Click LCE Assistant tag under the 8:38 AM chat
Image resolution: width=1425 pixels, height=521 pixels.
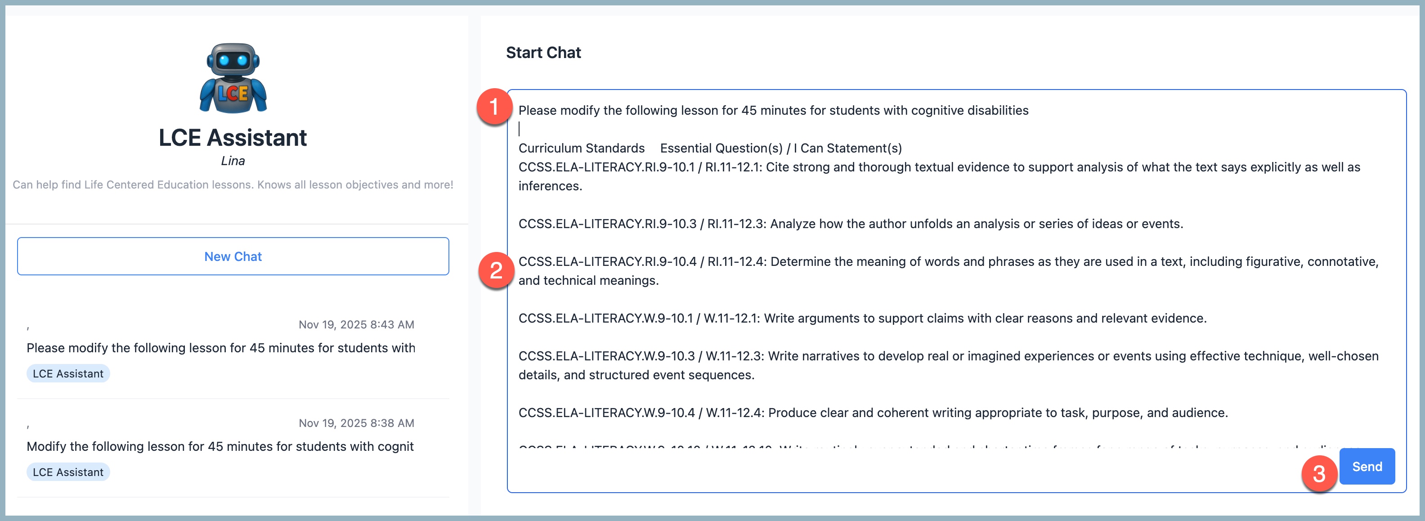click(68, 472)
